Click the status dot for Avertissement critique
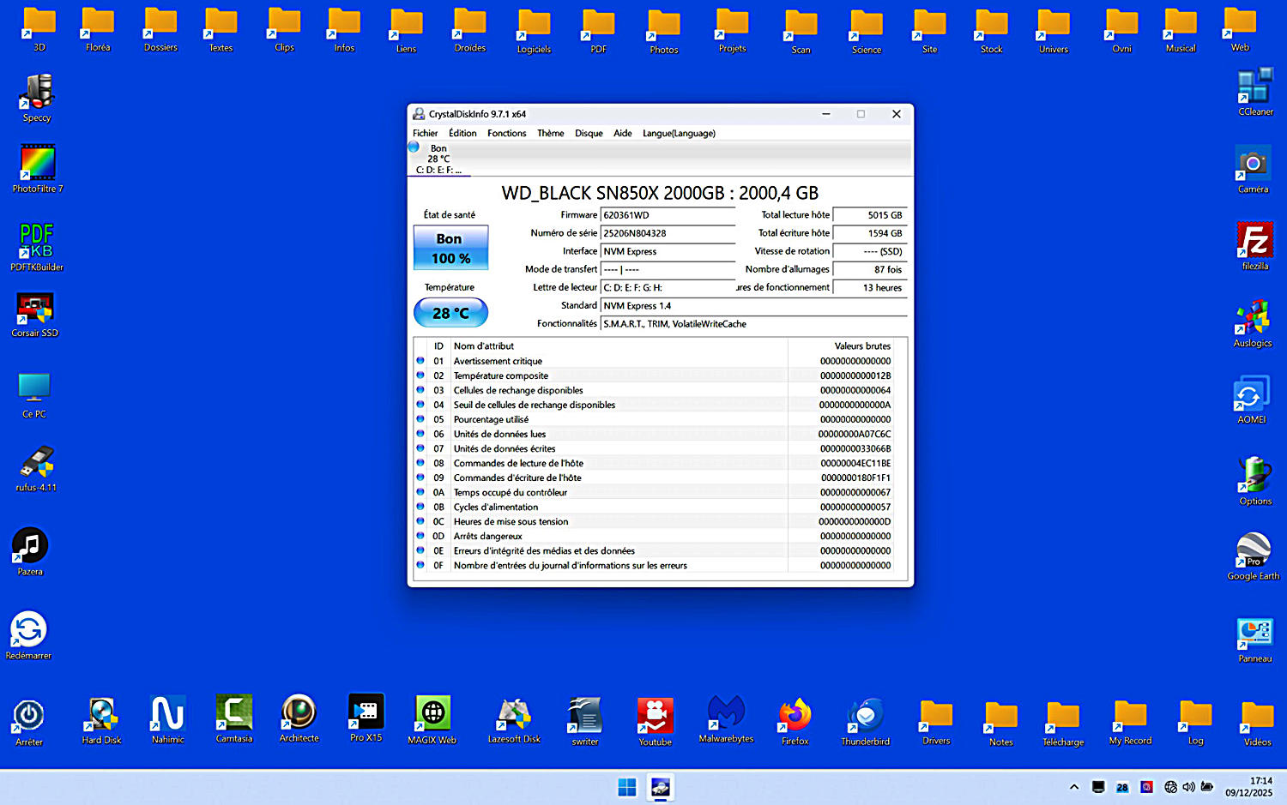 point(420,361)
